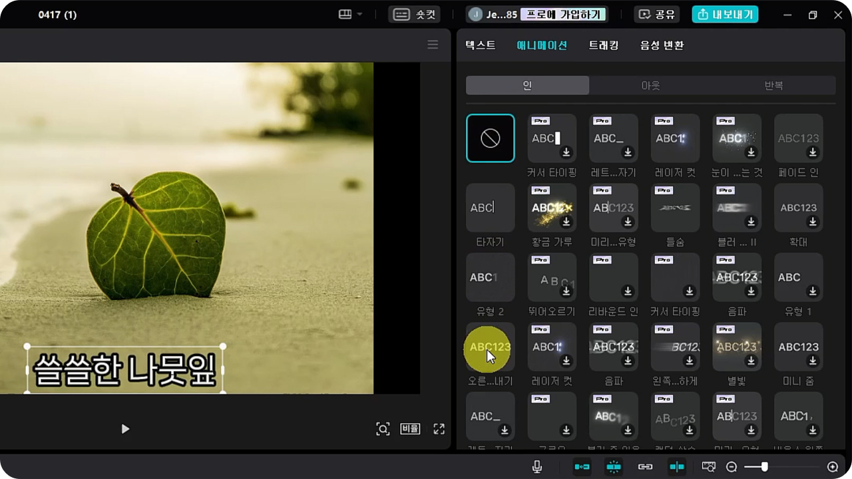Download the 뛰어오르기 animation
852x479 pixels.
tap(566, 291)
